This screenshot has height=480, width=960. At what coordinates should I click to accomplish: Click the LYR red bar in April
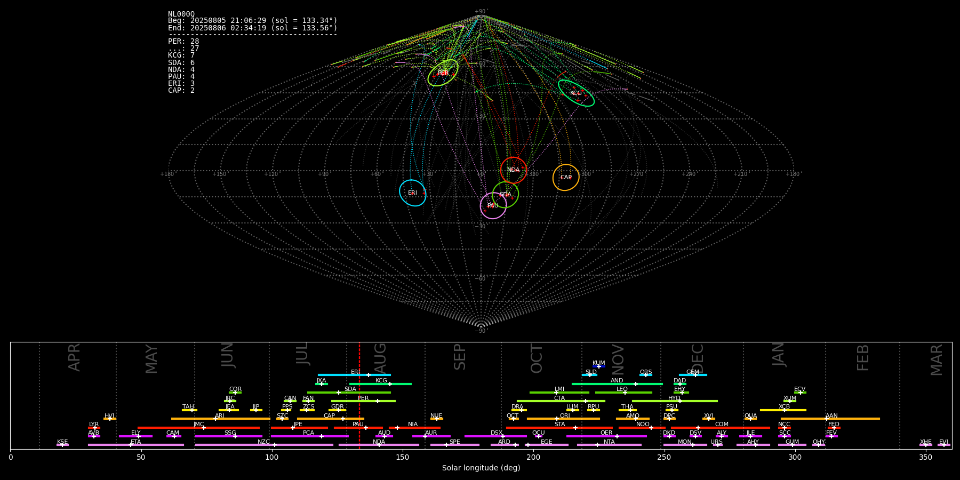click(x=94, y=427)
